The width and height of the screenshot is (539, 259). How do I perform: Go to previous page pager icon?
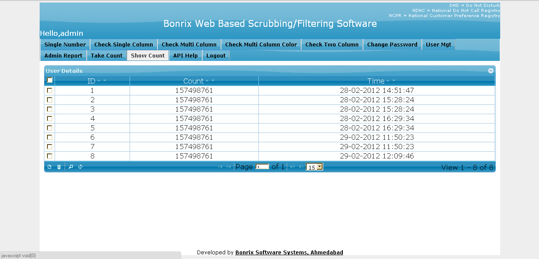[x=229, y=167]
